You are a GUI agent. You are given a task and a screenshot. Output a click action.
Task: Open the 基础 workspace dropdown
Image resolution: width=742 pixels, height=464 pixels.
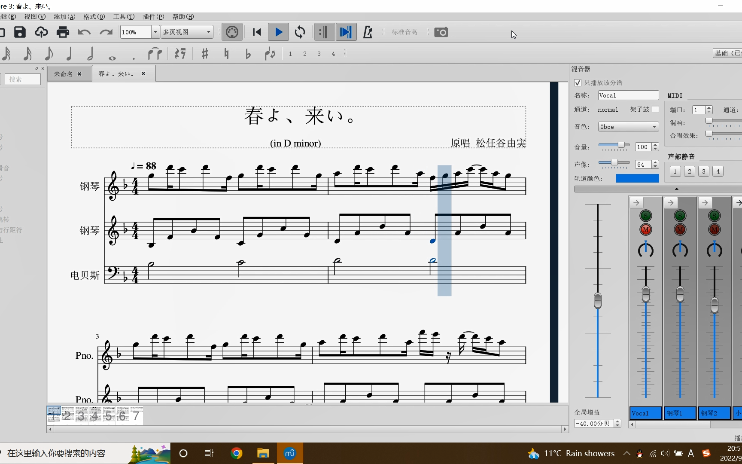point(727,53)
